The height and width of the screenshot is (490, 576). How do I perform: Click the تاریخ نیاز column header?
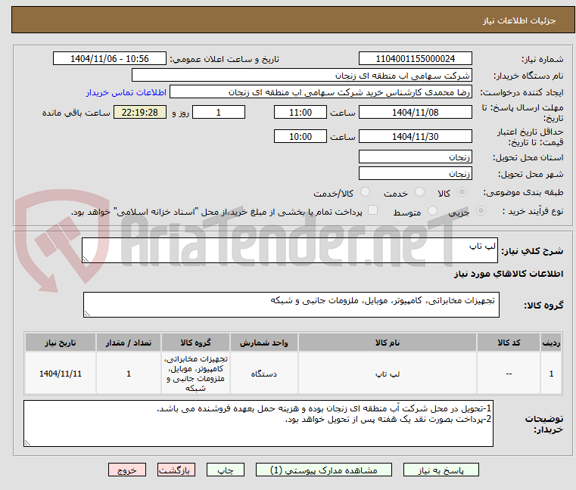(x=61, y=343)
